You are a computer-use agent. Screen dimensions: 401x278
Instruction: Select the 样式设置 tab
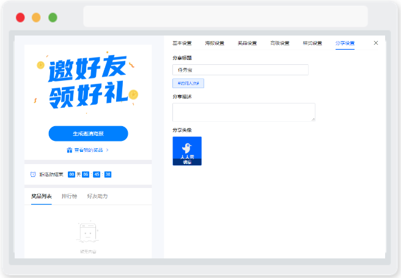click(x=312, y=43)
